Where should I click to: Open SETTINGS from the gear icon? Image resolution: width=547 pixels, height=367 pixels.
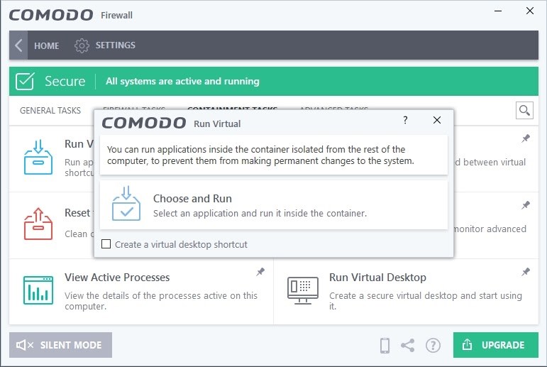(82, 45)
